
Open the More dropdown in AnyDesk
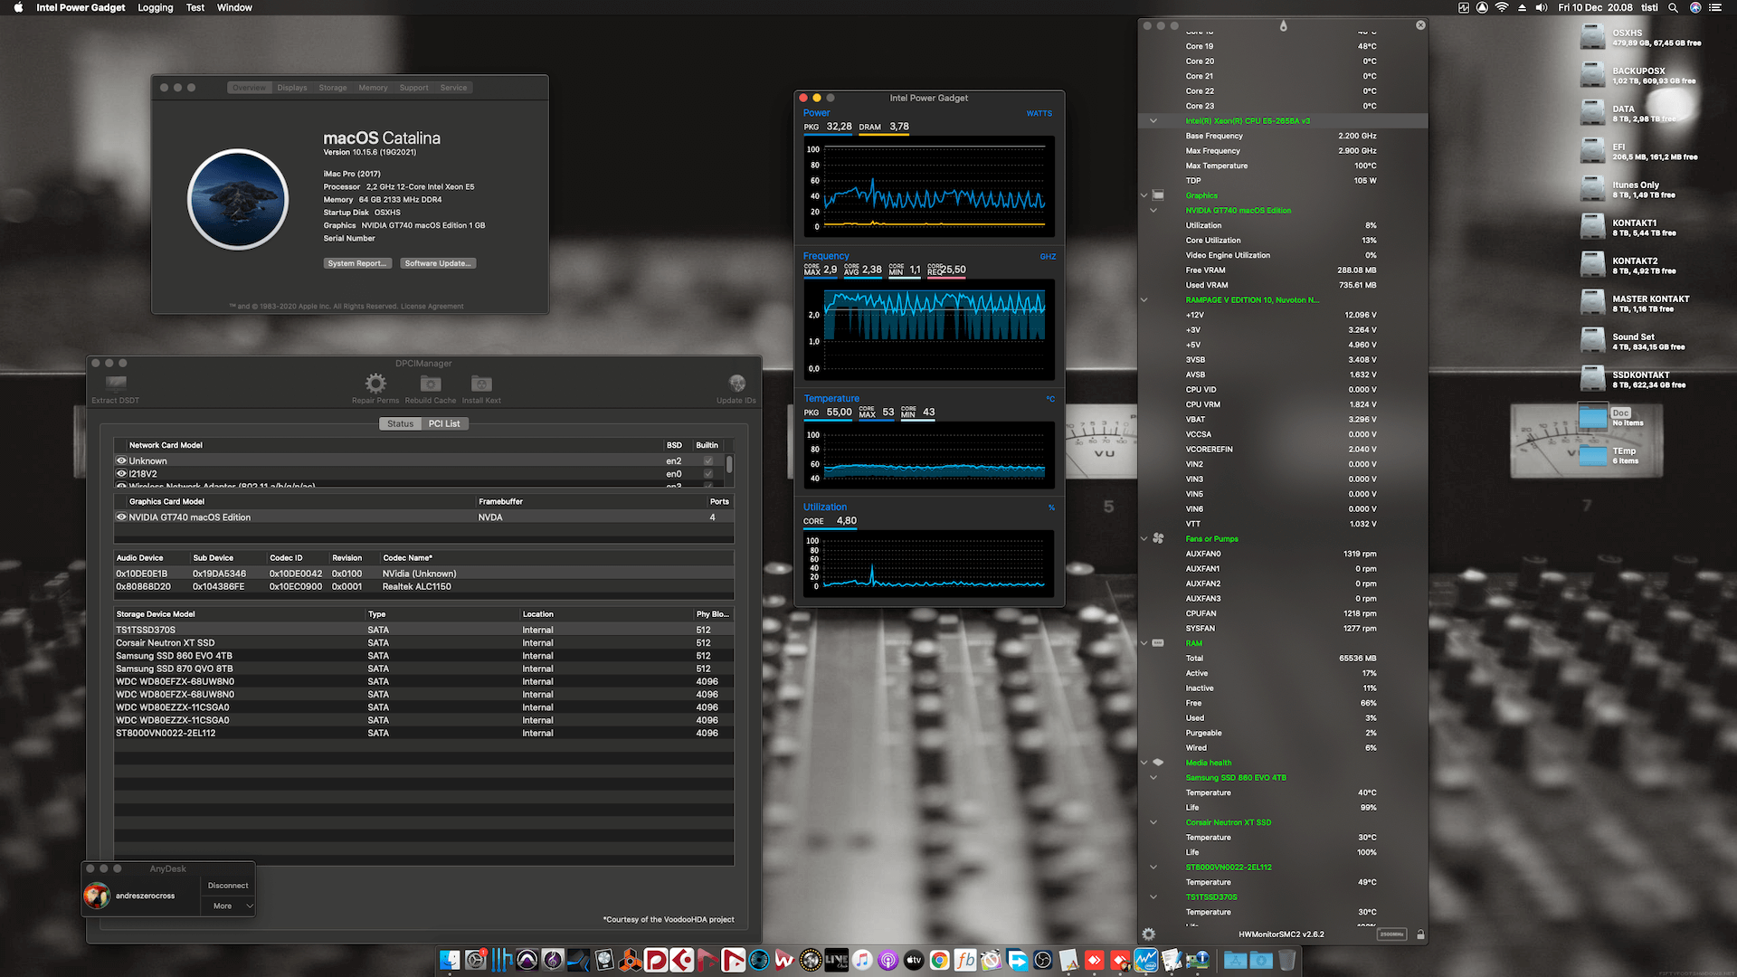tap(228, 906)
